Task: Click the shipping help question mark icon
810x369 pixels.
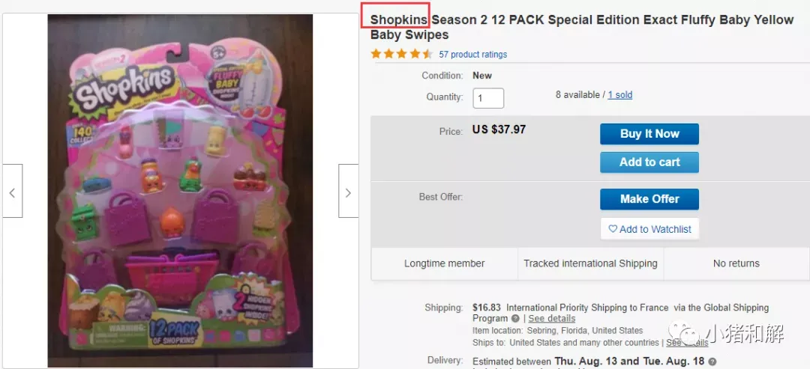Action: tap(515, 319)
